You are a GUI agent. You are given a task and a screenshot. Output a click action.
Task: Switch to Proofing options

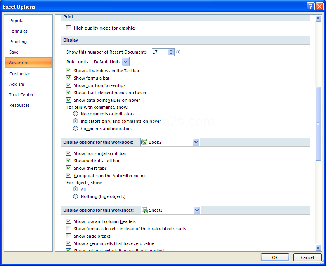pyautogui.click(x=28, y=42)
